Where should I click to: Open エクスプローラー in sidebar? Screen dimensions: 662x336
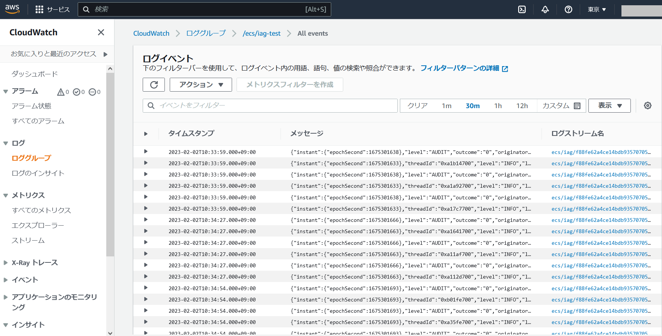38,225
